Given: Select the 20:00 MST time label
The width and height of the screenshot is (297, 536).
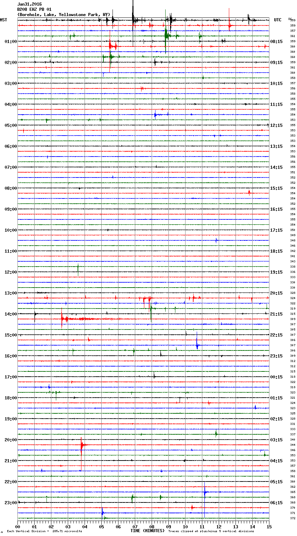Looking at the screenshot, I should pos(11,440).
